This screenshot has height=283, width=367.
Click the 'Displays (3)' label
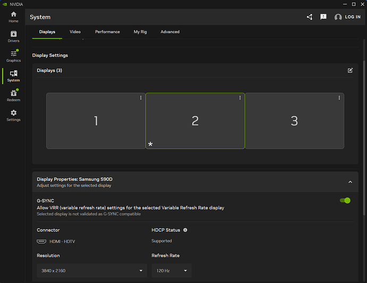(49, 70)
